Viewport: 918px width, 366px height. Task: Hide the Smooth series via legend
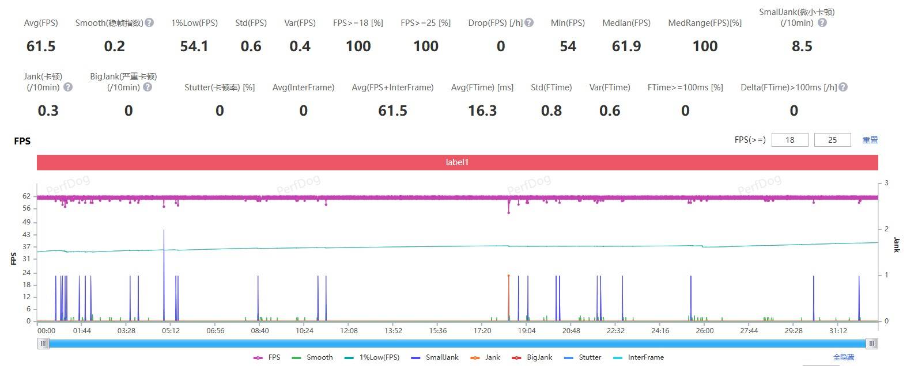(x=313, y=357)
